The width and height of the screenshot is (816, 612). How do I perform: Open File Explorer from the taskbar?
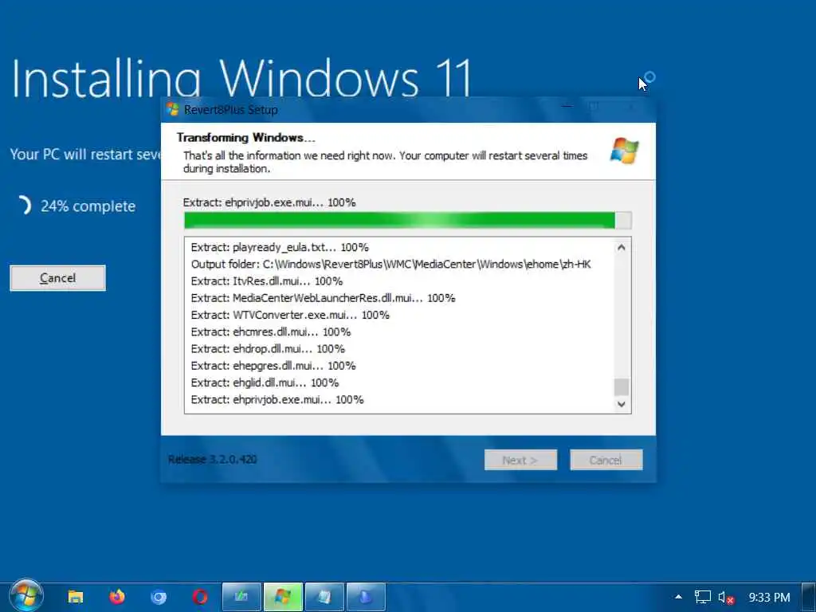pyautogui.click(x=76, y=597)
